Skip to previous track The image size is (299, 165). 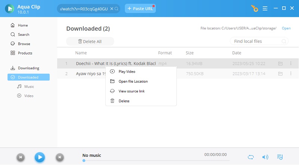(21, 157)
